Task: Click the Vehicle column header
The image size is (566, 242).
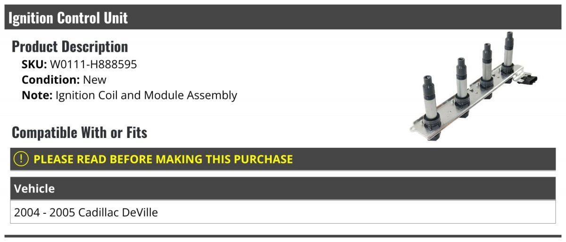Action: pos(34,189)
